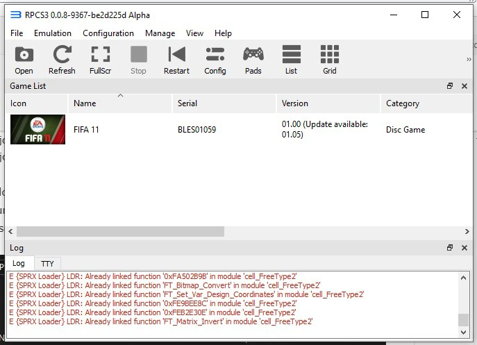Click the log scrollbar down arrow

pyautogui.click(x=463, y=333)
